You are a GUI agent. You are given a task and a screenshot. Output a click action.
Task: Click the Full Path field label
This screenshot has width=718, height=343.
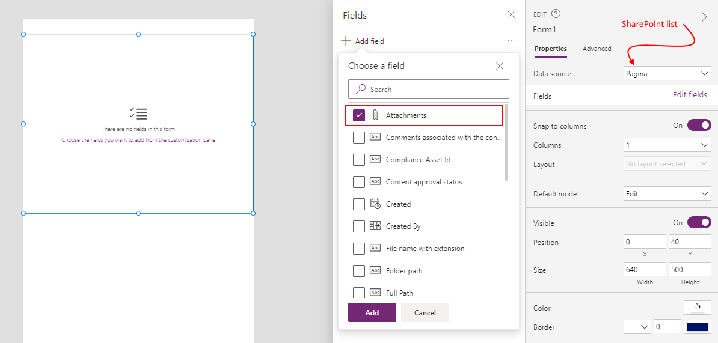click(x=400, y=293)
